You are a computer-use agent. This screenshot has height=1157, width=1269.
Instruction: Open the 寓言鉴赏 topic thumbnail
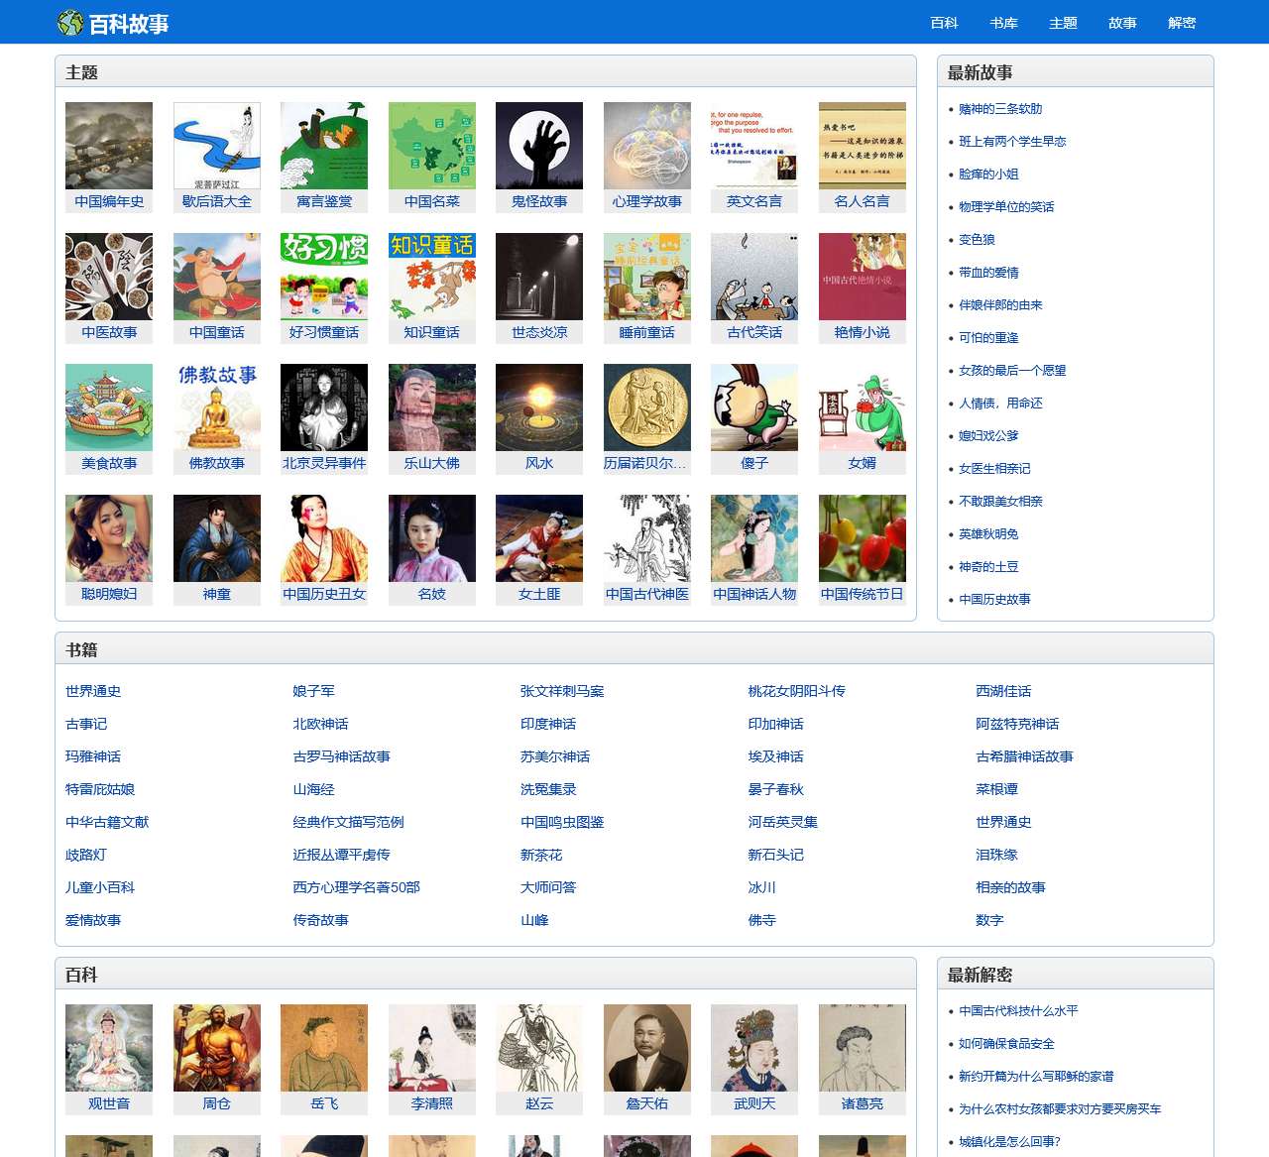[324, 146]
